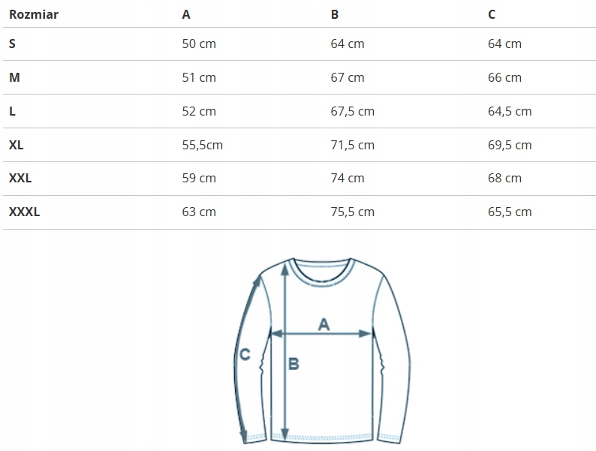Image resolution: width=596 pixels, height=451 pixels.
Task: Click the 59 cm cell for XXL
Action: click(x=199, y=179)
